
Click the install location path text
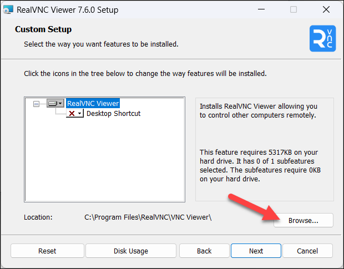(146, 217)
